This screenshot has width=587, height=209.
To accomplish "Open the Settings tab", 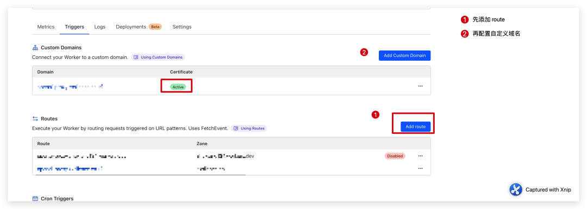I will [x=182, y=27].
